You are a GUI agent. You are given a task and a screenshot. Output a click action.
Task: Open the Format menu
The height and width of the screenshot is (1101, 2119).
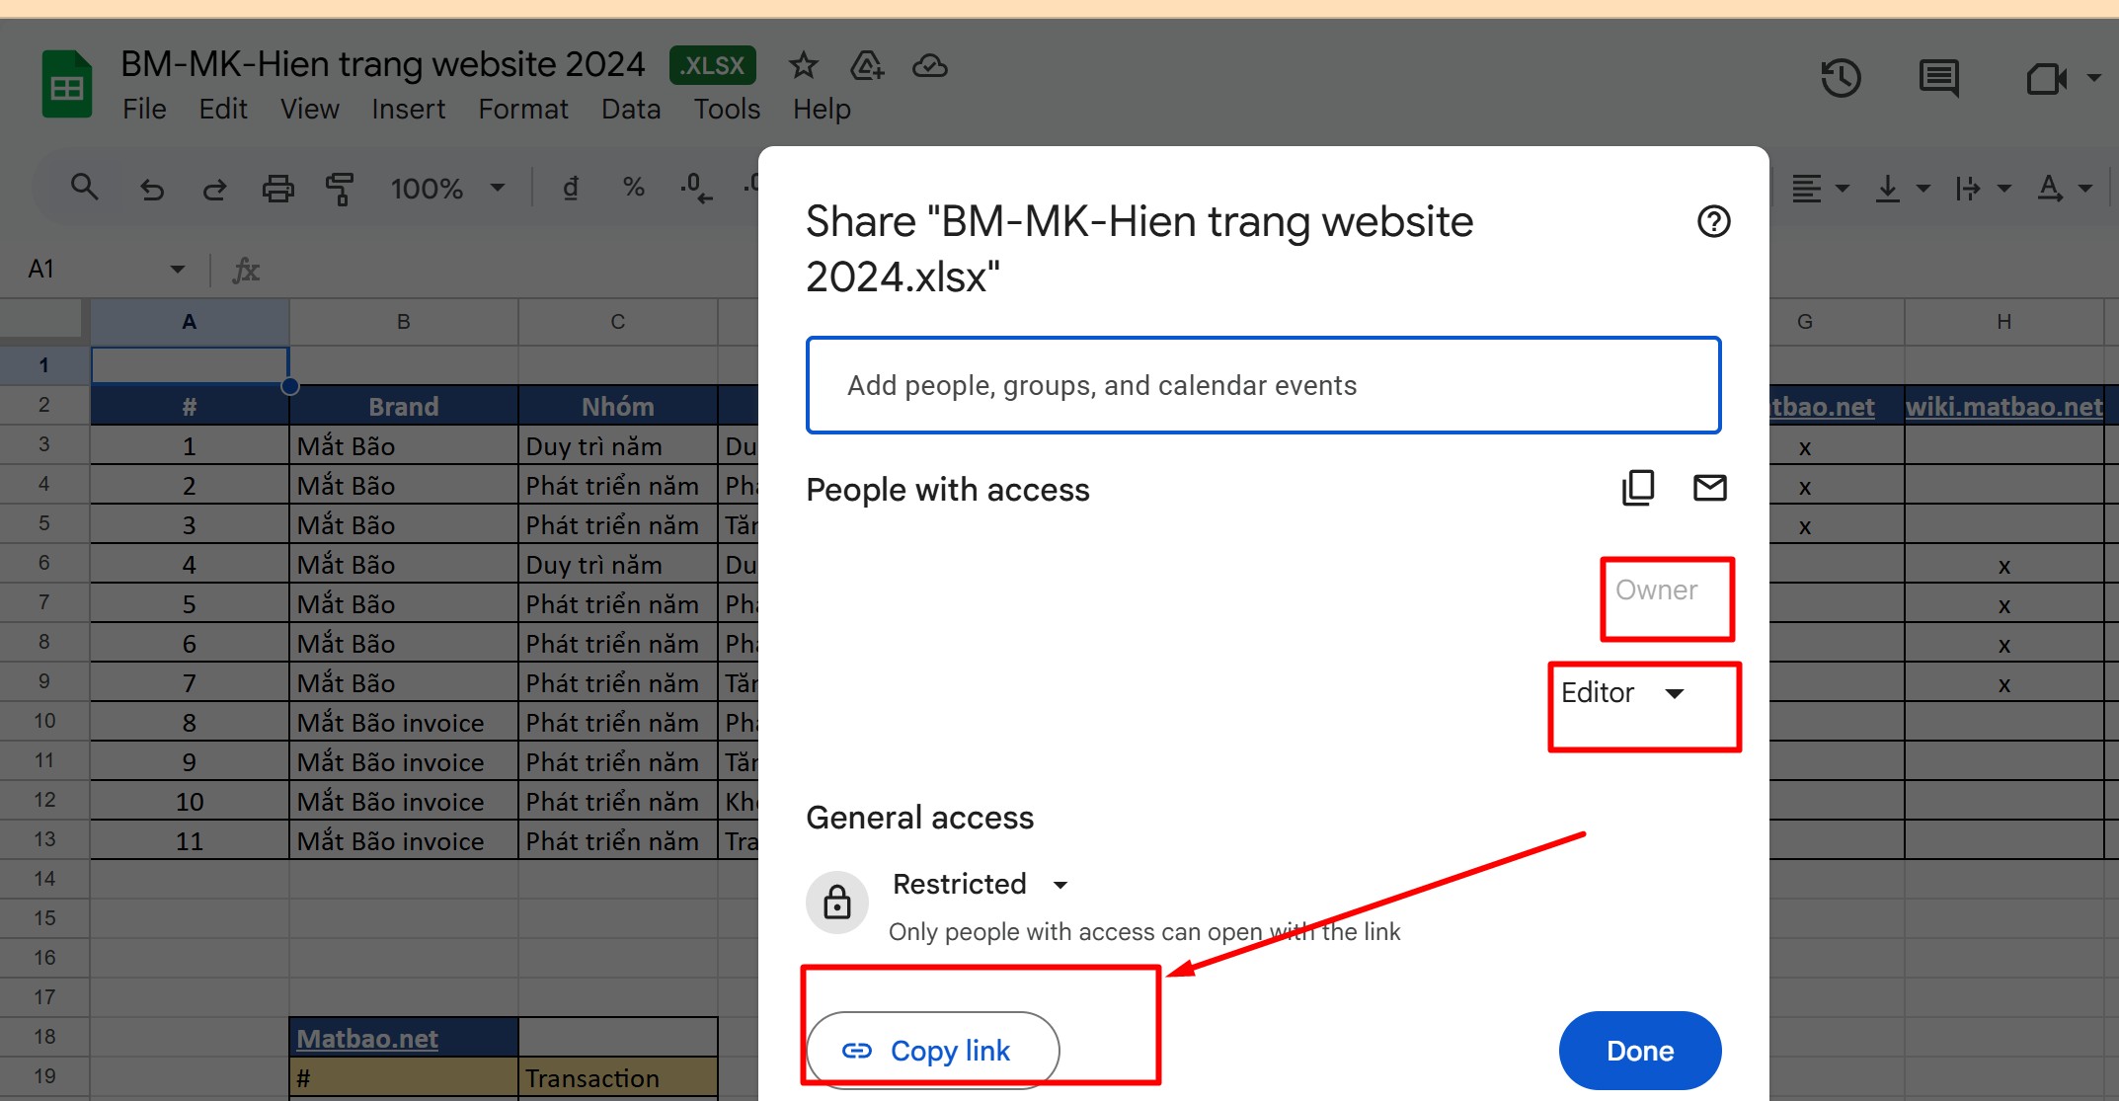523,109
